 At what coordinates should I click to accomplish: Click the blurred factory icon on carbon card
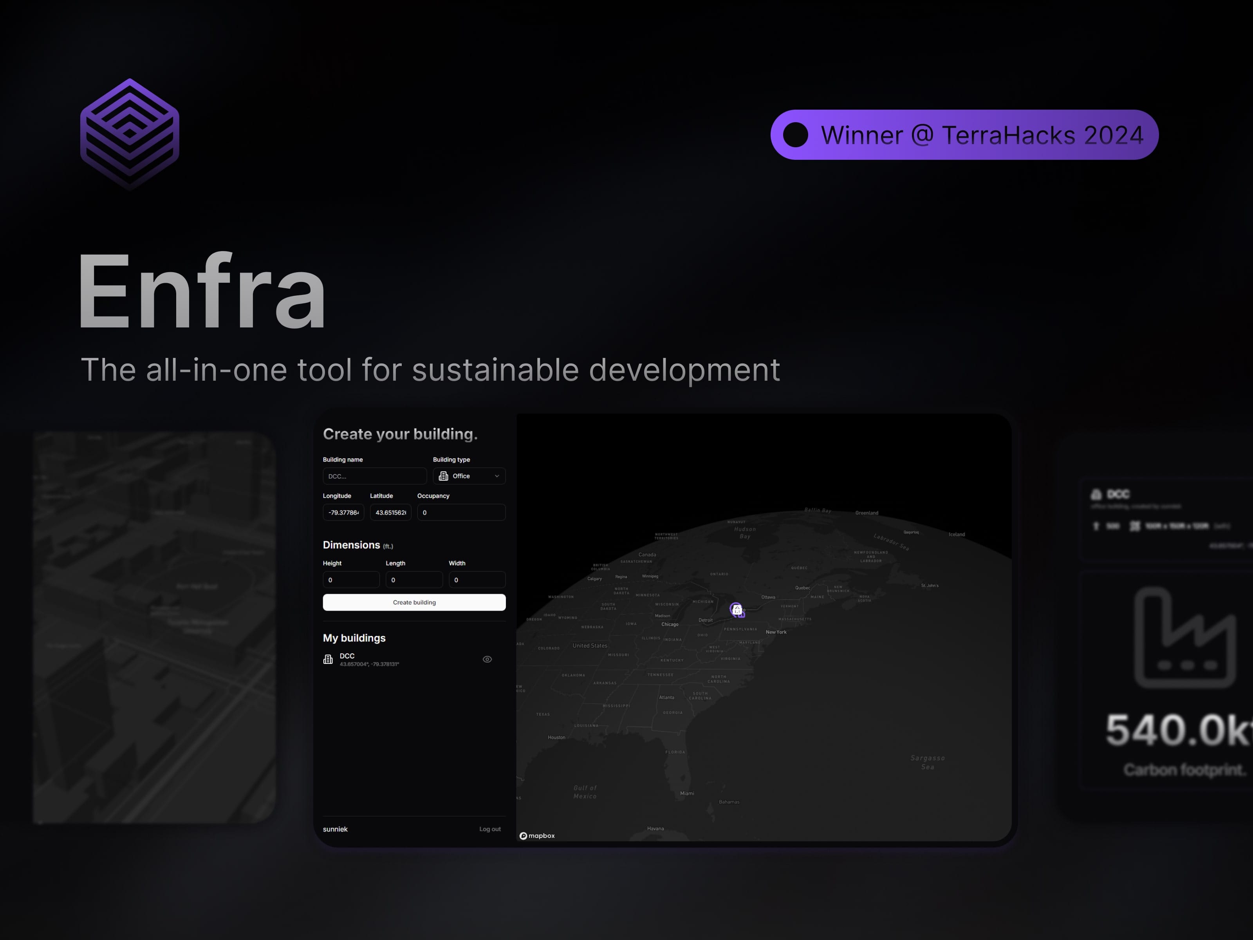tap(1185, 637)
